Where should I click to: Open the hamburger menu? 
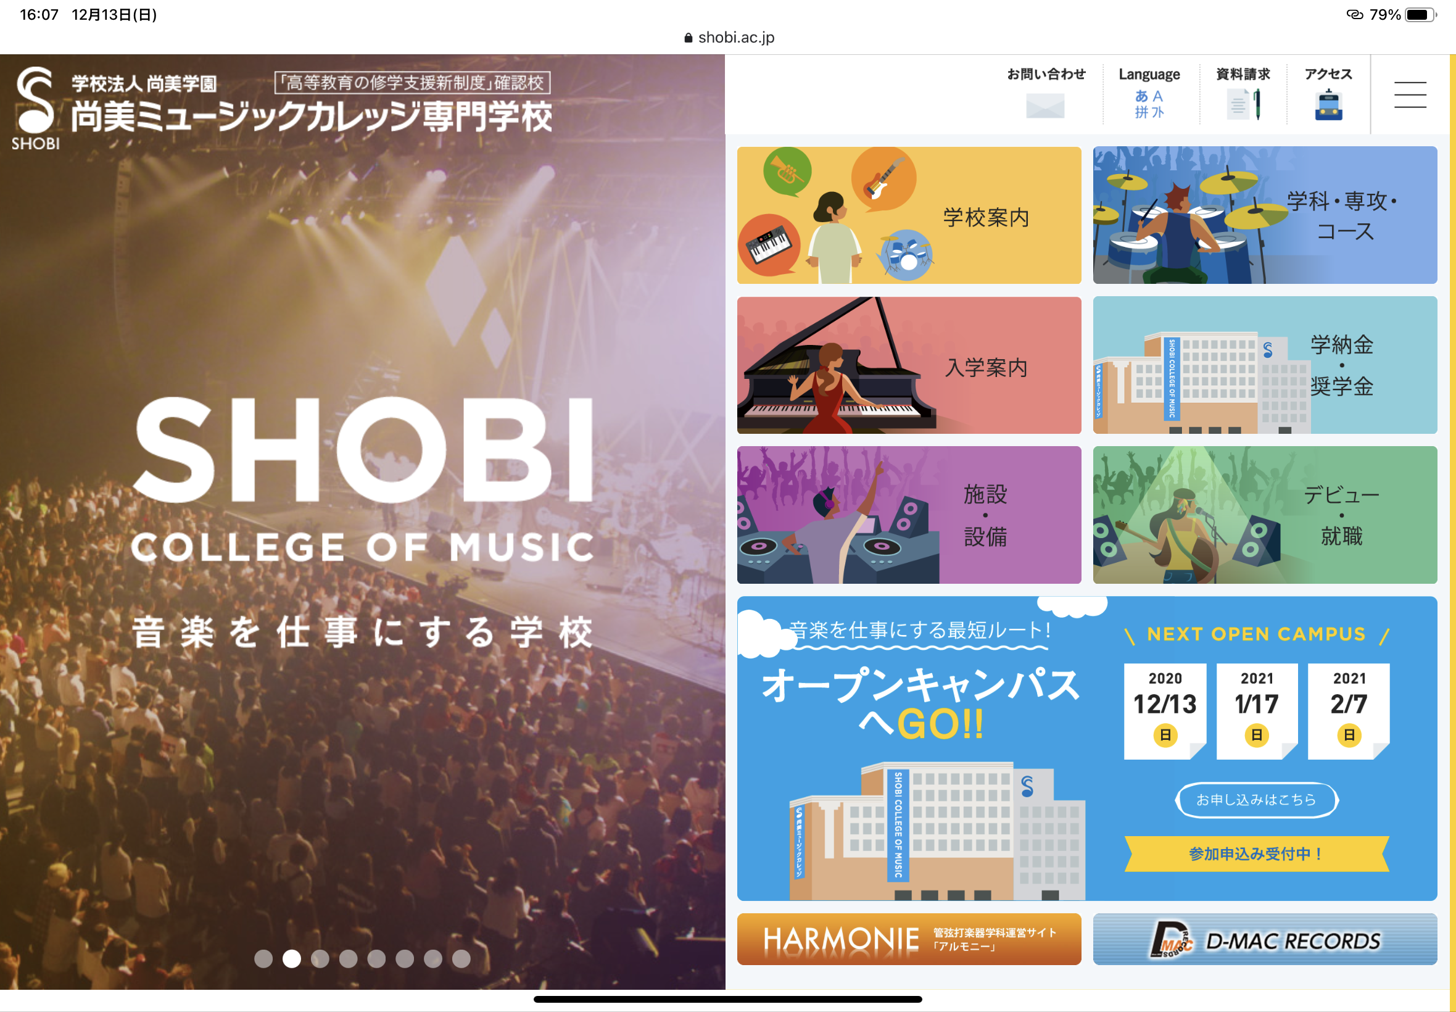1410,95
